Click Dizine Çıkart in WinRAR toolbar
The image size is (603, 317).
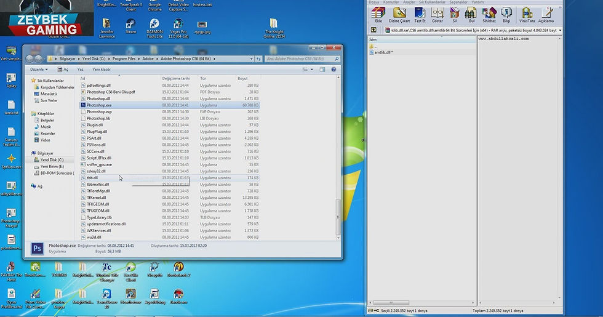click(399, 15)
